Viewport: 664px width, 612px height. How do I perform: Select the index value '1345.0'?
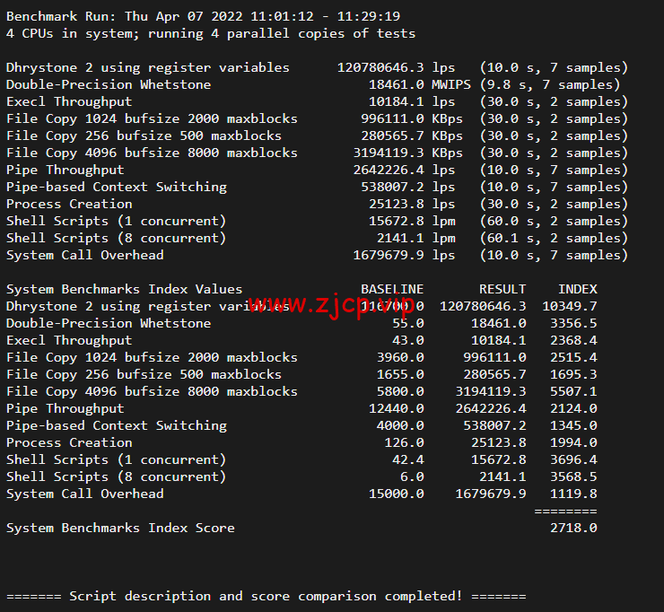[573, 425]
